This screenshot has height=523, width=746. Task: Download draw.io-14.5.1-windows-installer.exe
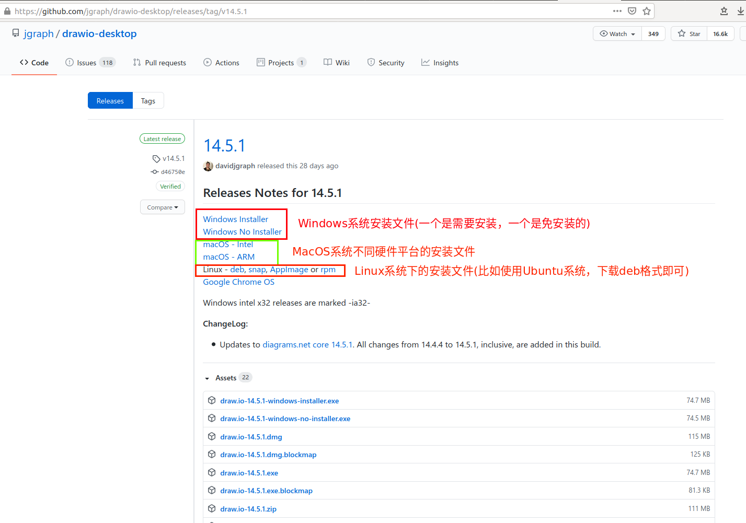pyautogui.click(x=280, y=401)
